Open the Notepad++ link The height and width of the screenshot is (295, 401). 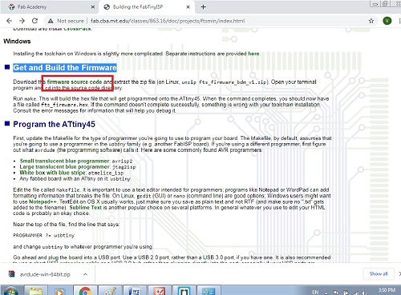click(x=43, y=201)
